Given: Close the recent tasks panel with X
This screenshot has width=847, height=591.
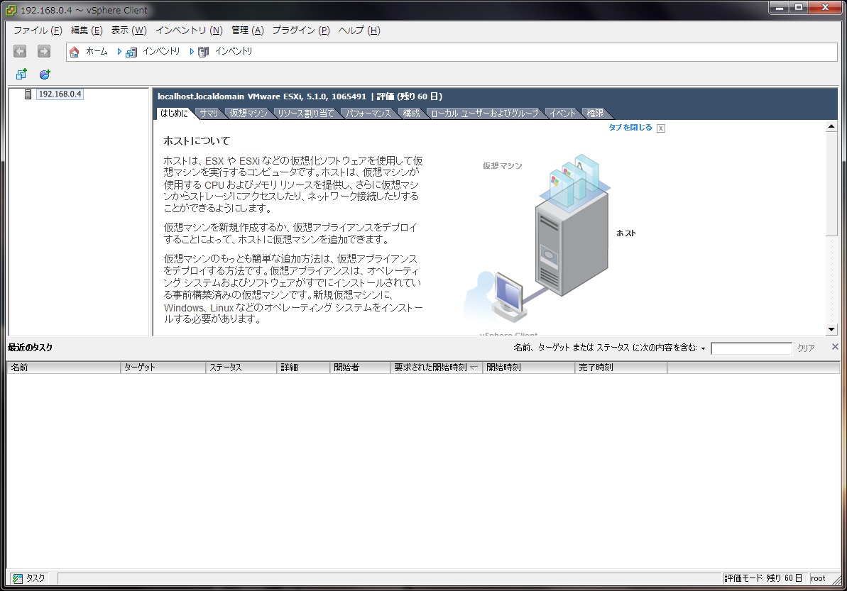Looking at the screenshot, I should coord(835,347).
